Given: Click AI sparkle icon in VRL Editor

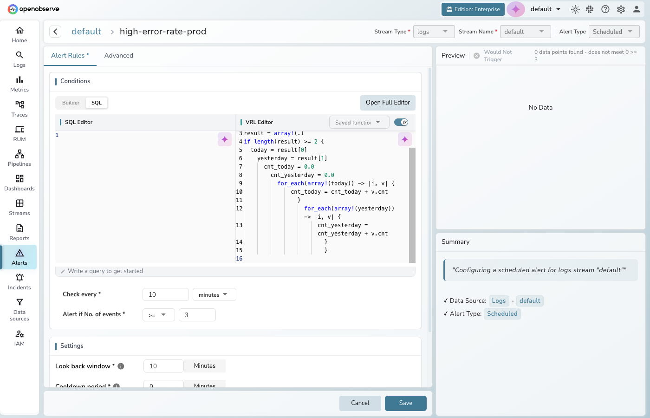Looking at the screenshot, I should pos(405,139).
